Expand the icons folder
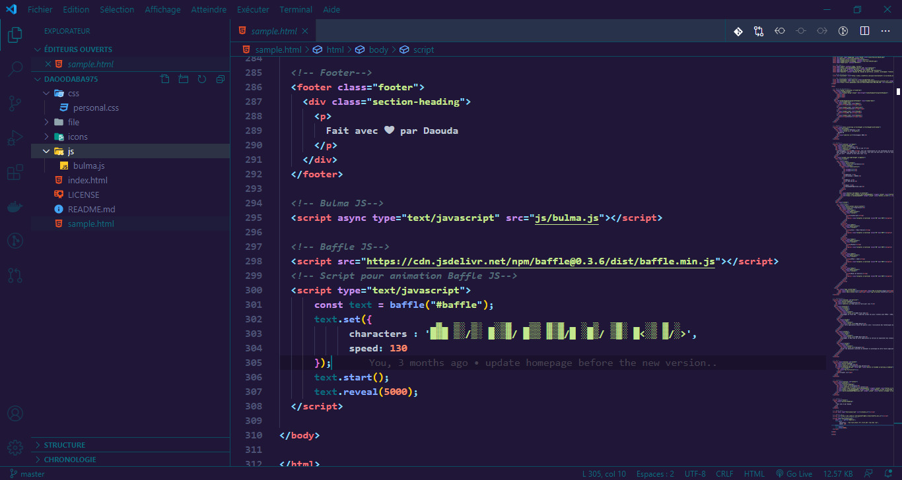The image size is (902, 480). pos(131,137)
